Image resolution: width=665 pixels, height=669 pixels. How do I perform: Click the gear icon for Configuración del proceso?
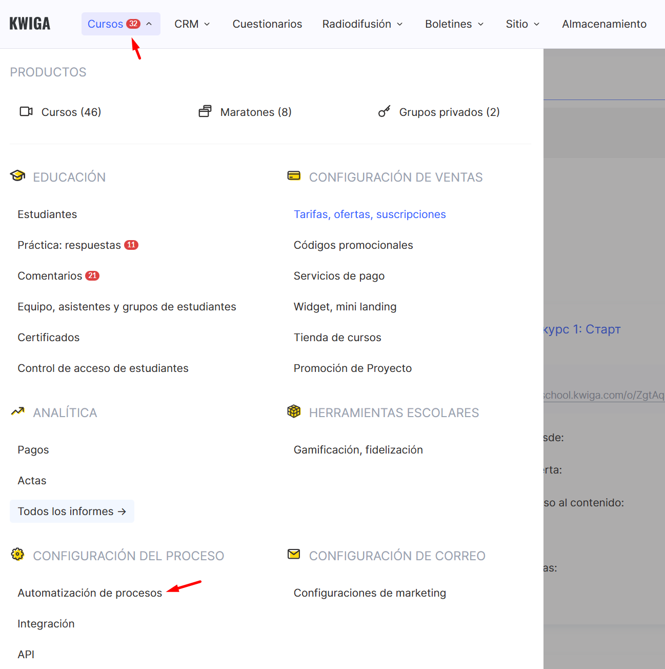click(17, 555)
